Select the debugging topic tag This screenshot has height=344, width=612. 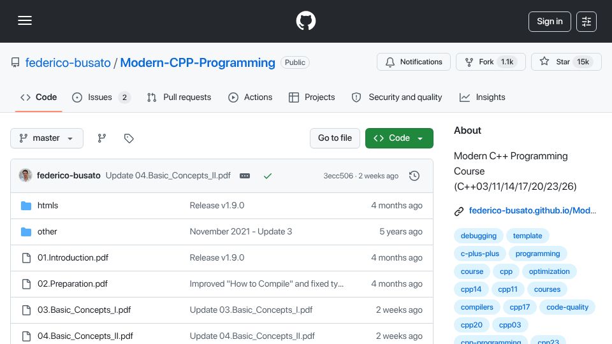pyautogui.click(x=479, y=236)
